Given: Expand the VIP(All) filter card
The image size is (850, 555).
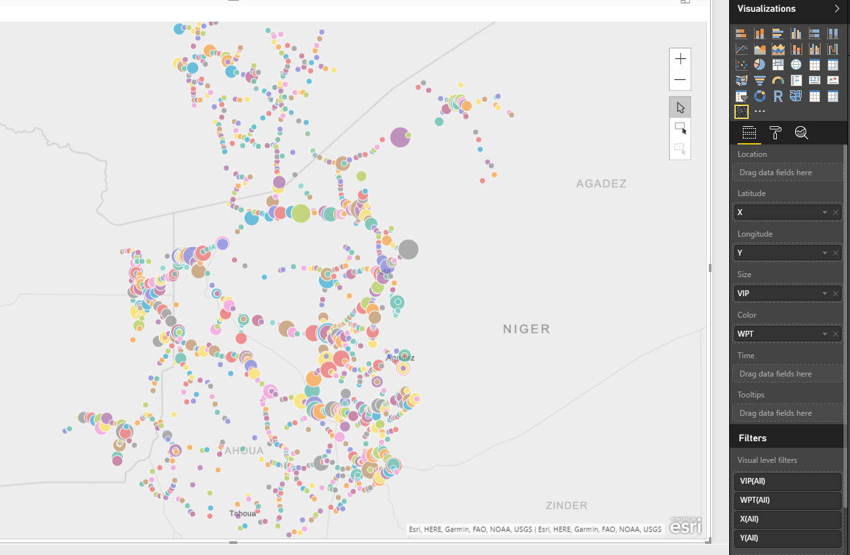Looking at the screenshot, I should pos(787,482).
